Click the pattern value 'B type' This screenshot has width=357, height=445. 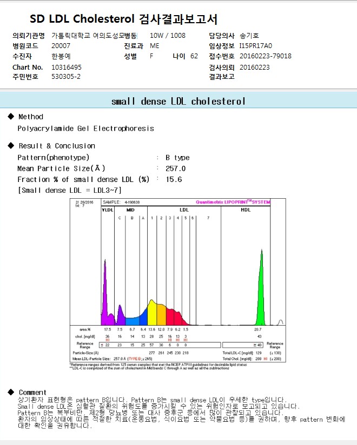(x=177, y=158)
